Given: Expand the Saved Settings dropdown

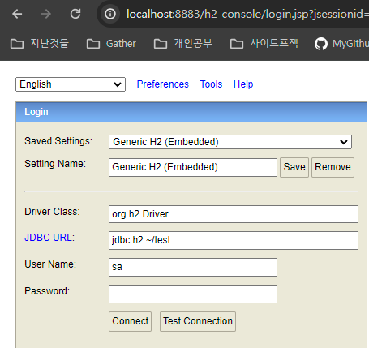Looking at the screenshot, I should tap(230, 142).
